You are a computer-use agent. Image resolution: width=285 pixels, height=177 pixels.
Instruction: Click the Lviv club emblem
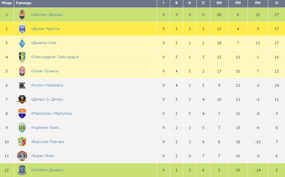(x=22, y=156)
